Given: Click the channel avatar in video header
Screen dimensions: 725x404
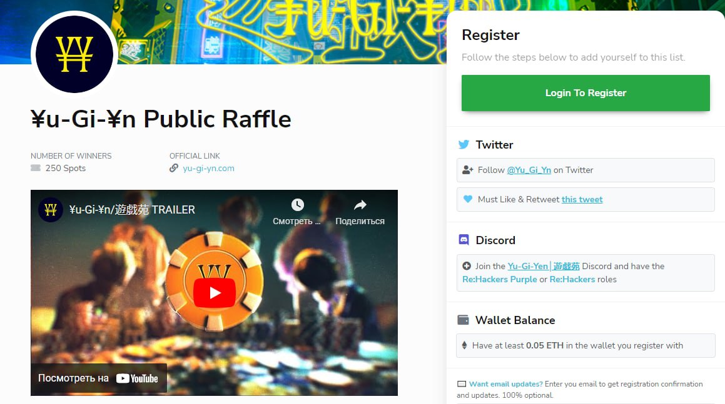Looking at the screenshot, I should coord(51,210).
